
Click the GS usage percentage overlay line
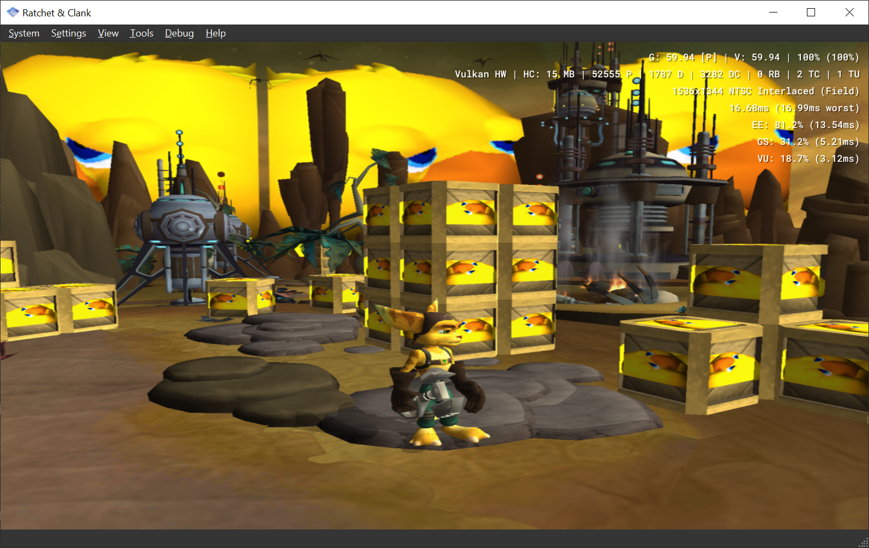808,142
